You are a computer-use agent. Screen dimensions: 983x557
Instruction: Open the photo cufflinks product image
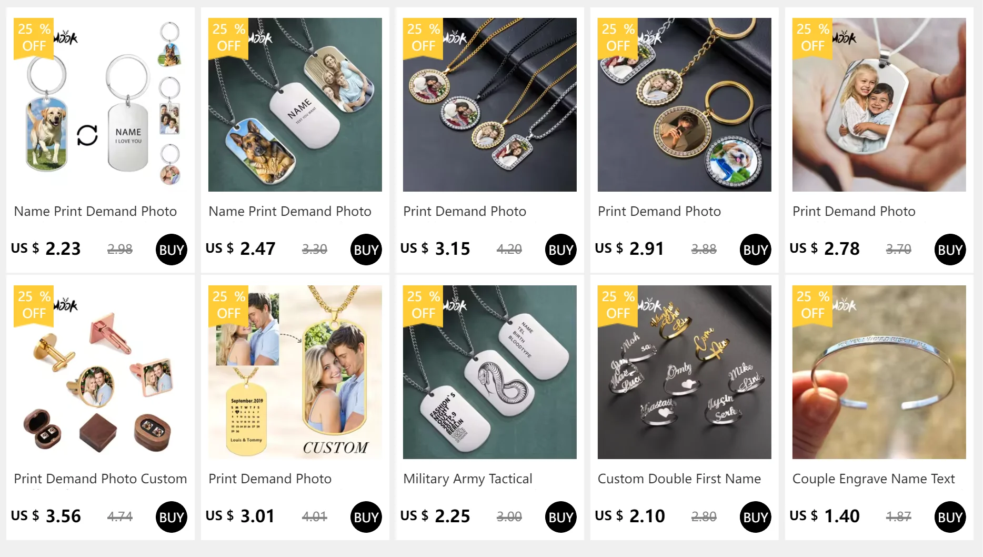(x=101, y=372)
